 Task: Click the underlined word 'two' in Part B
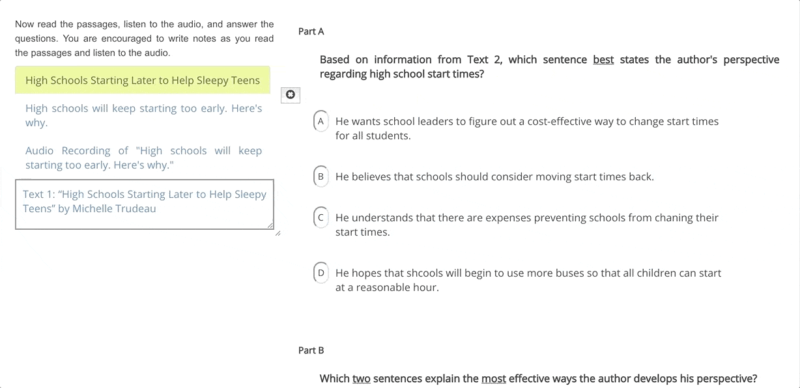pyautogui.click(x=360, y=378)
